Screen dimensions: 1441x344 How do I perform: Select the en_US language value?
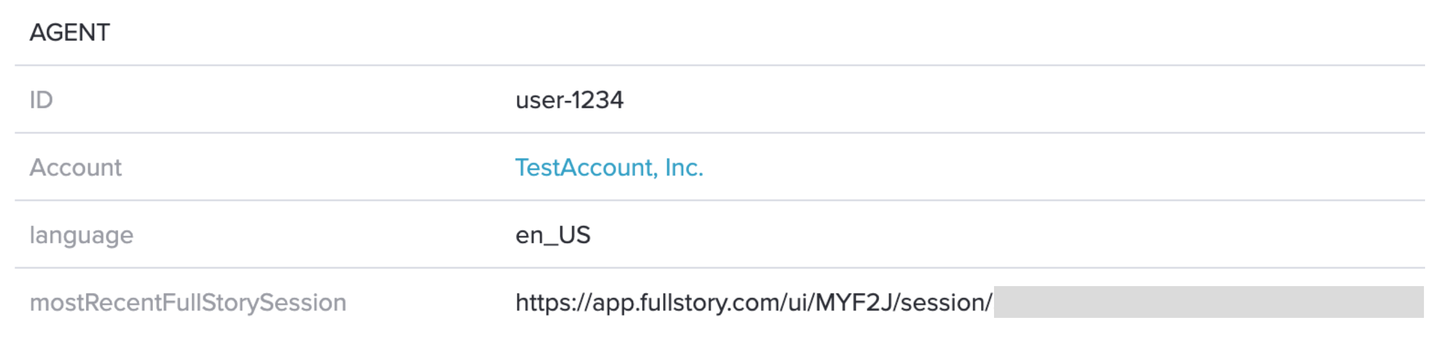click(553, 235)
